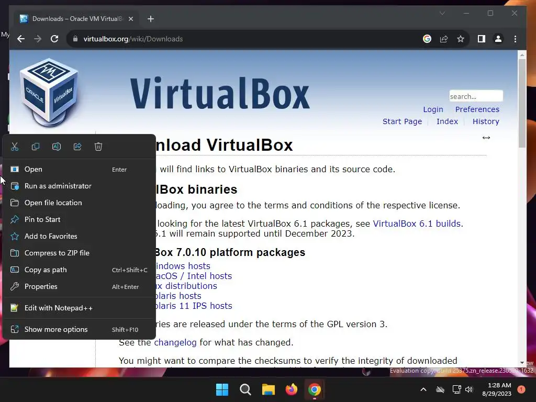Choose Run as administrator
This screenshot has width=536, height=402.
tap(79, 186)
